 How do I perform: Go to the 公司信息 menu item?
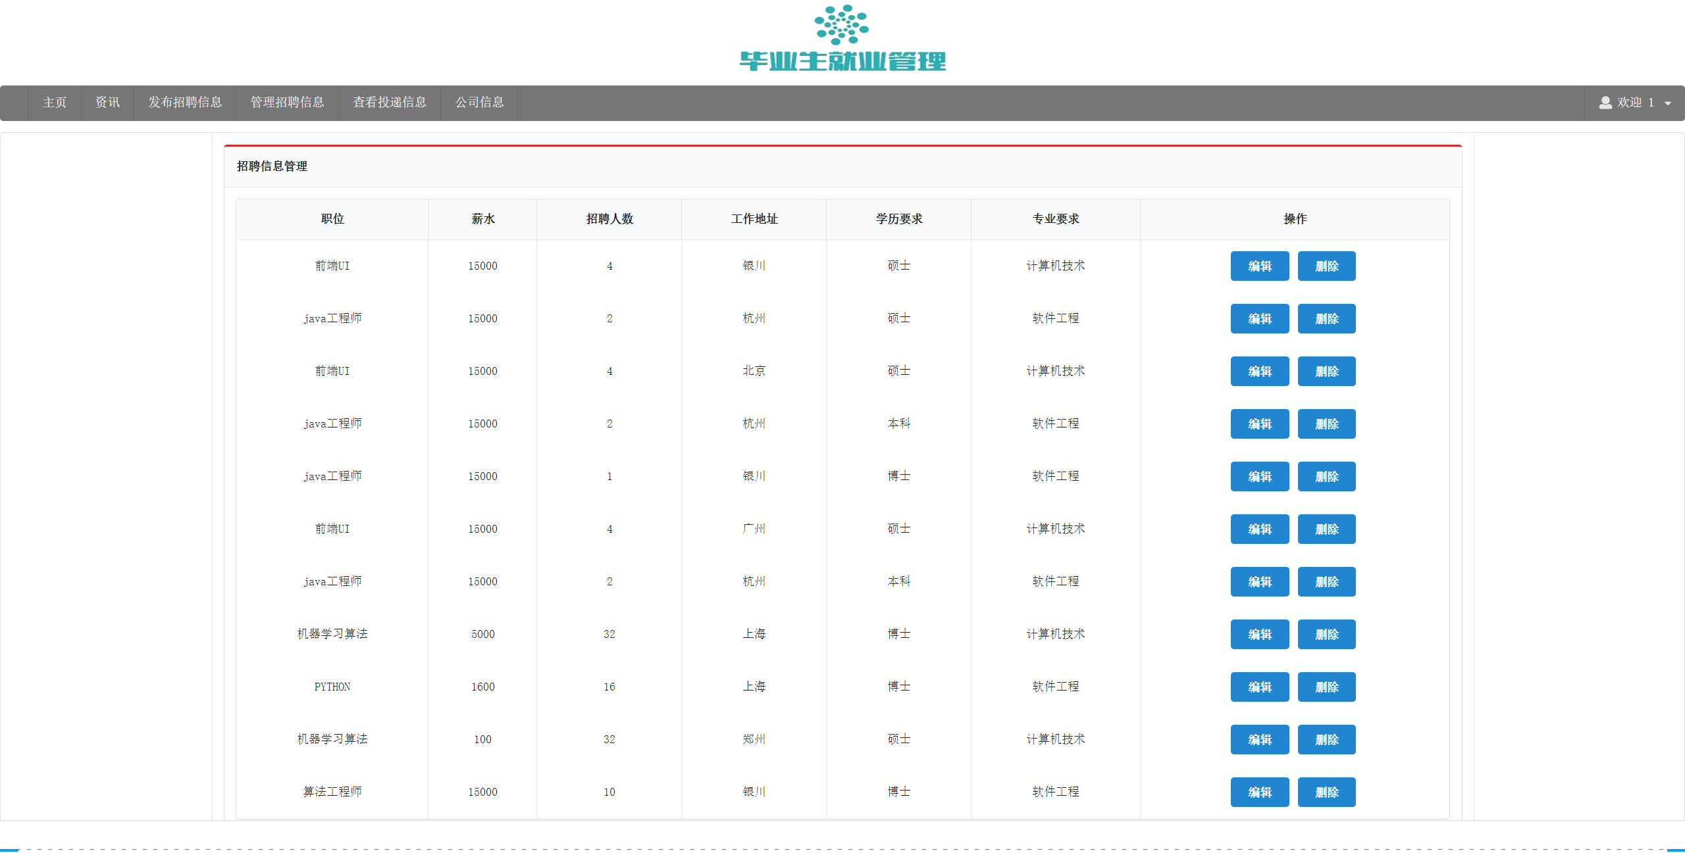click(480, 103)
